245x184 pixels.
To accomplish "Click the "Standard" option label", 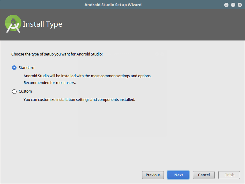I will click(26, 68).
